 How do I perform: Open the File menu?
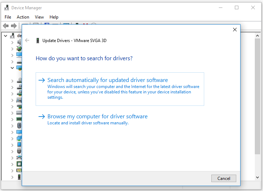tap(8, 17)
